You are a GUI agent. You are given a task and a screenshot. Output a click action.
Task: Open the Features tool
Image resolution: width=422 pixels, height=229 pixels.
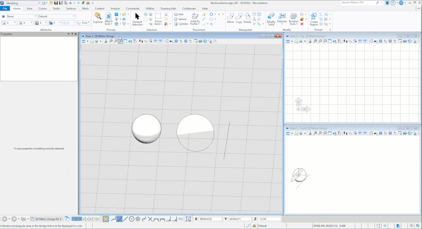(x=282, y=18)
